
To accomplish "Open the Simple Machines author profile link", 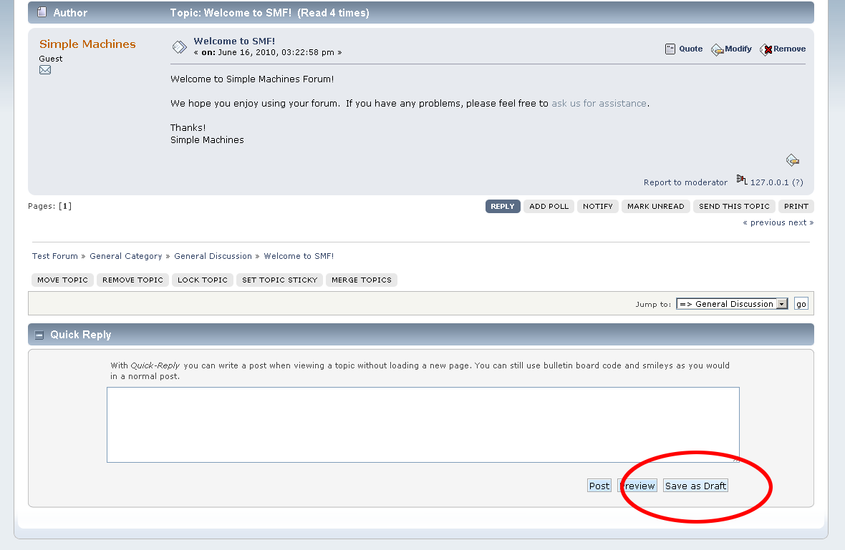I will (87, 44).
